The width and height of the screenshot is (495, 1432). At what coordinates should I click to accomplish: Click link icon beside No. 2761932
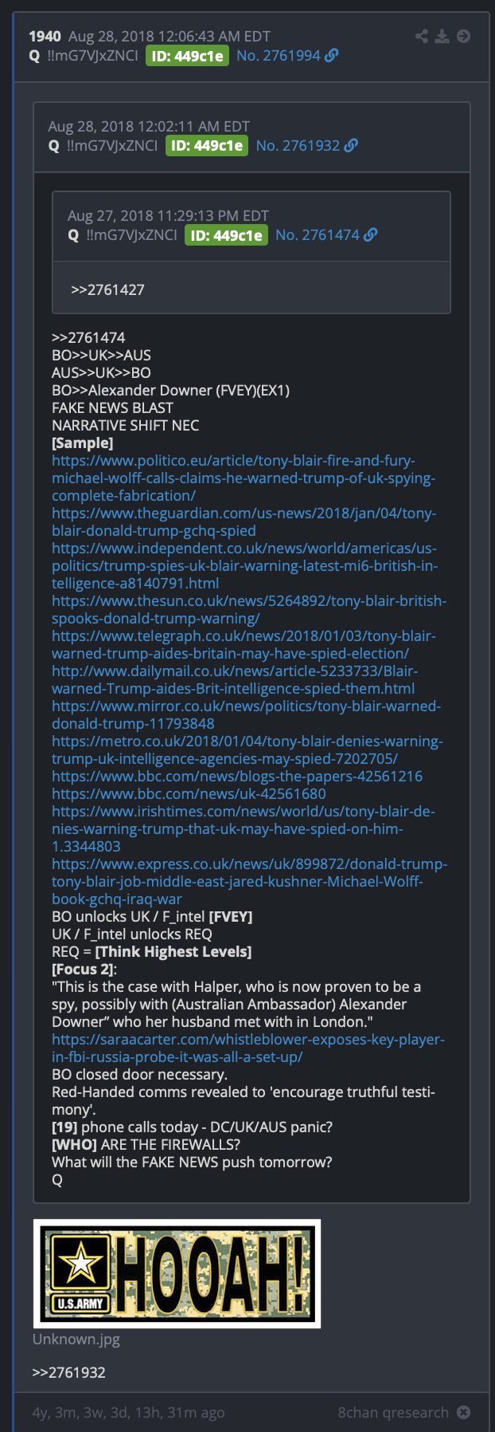(351, 145)
